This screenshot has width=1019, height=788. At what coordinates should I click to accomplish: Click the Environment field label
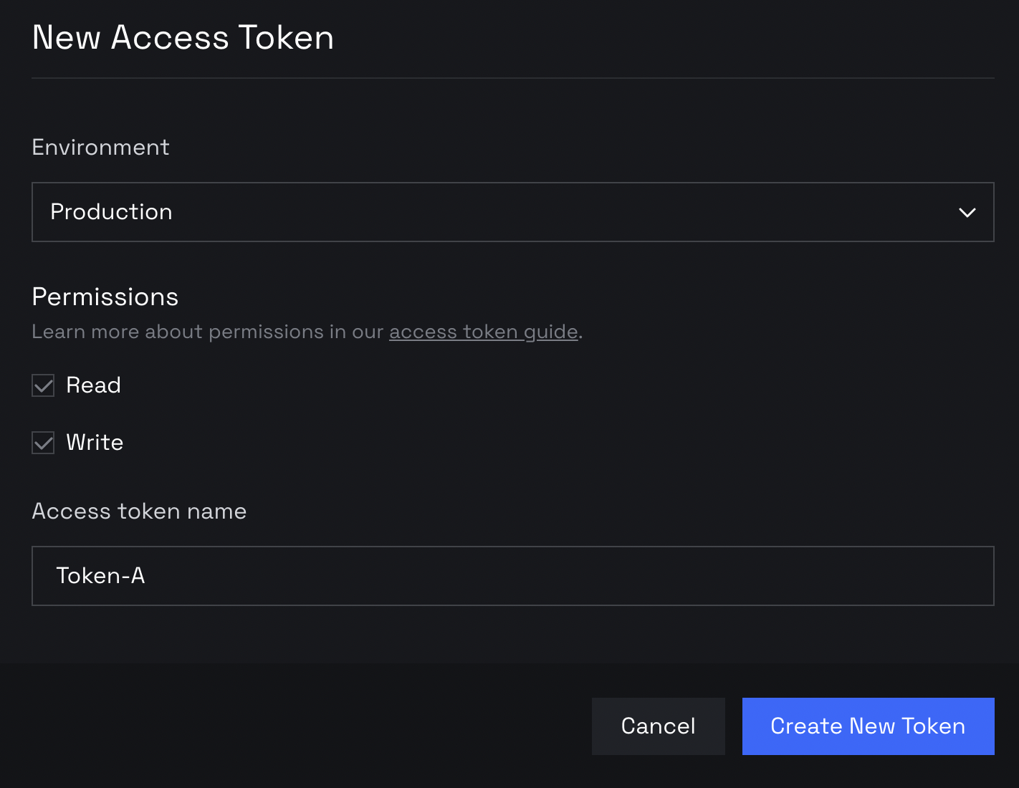[100, 148]
